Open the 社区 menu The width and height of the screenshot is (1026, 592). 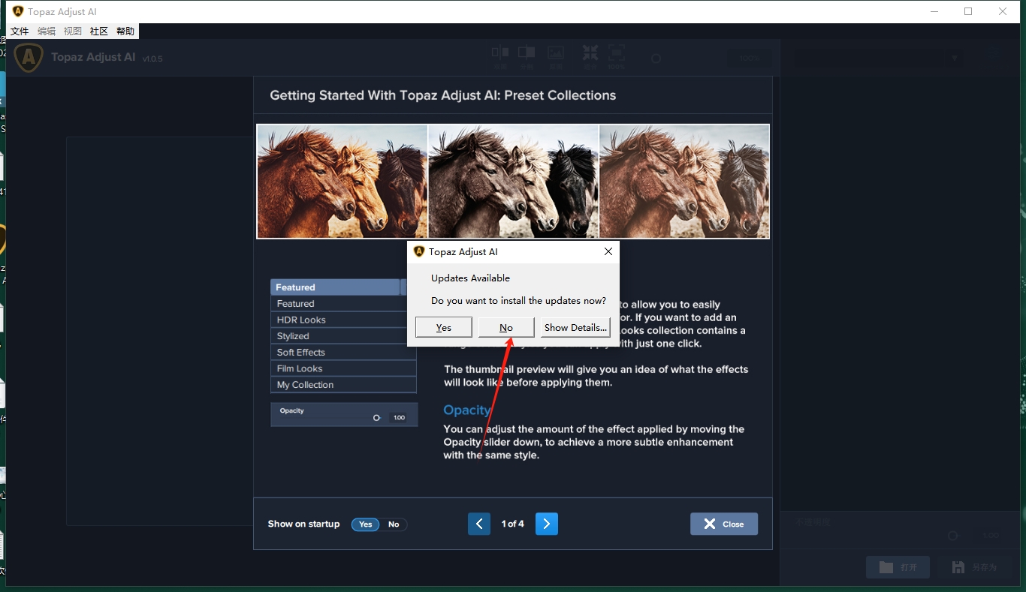point(99,32)
